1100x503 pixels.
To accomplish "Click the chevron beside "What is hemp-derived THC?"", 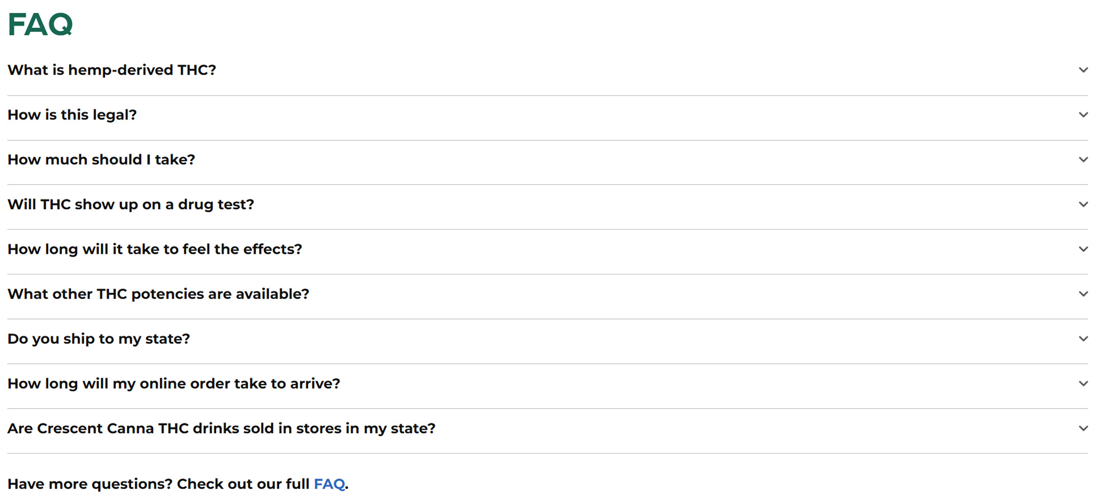I will (x=1083, y=70).
